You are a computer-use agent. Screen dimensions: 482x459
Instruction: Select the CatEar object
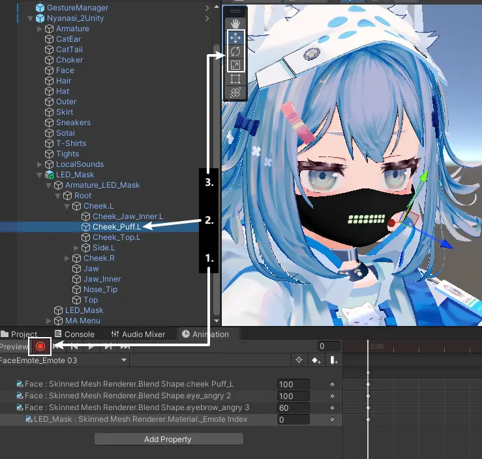[x=68, y=39]
